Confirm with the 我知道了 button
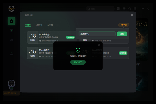The width and height of the screenshot is (156, 104). tap(78, 62)
